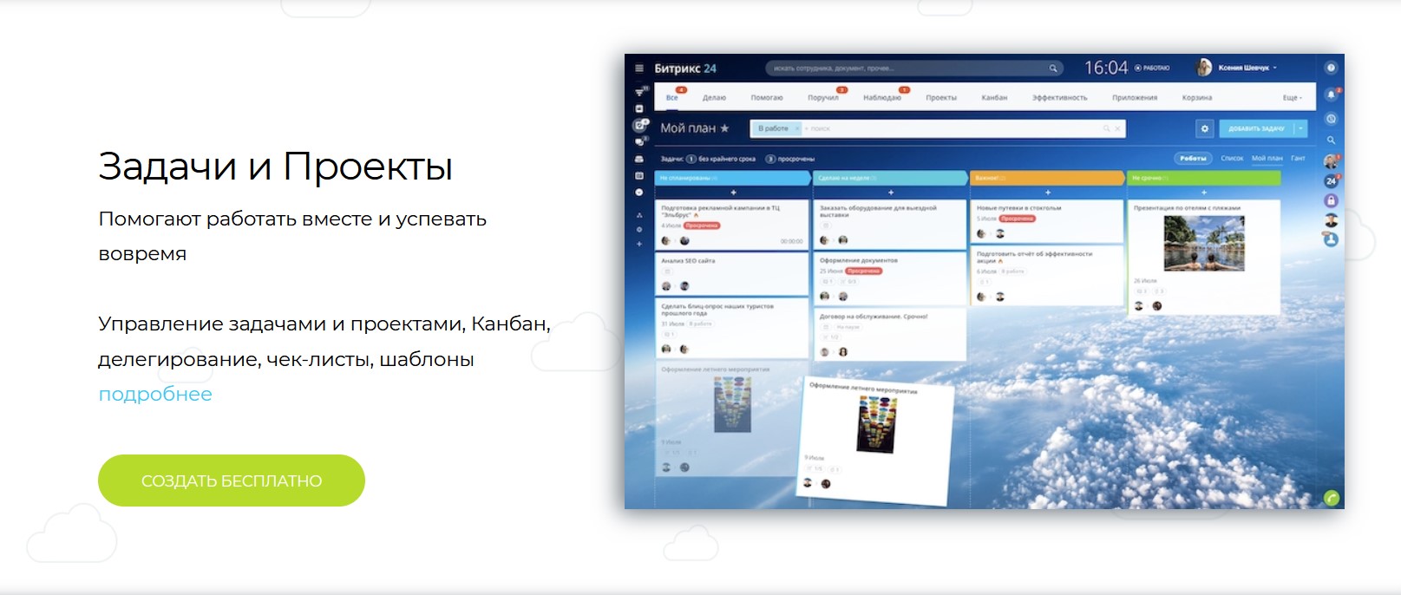This screenshot has height=595, width=1401.
Task: Click the help question mark icon
Action: (x=1331, y=68)
